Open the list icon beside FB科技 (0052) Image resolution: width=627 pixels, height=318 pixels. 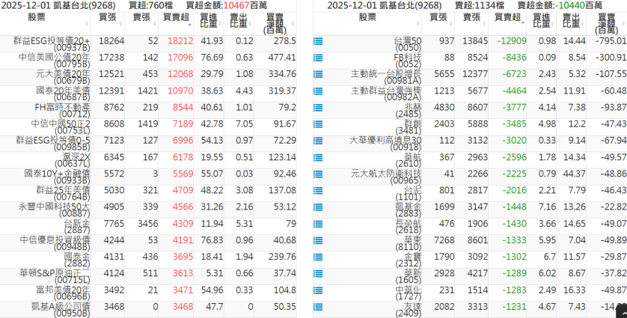click(x=318, y=58)
